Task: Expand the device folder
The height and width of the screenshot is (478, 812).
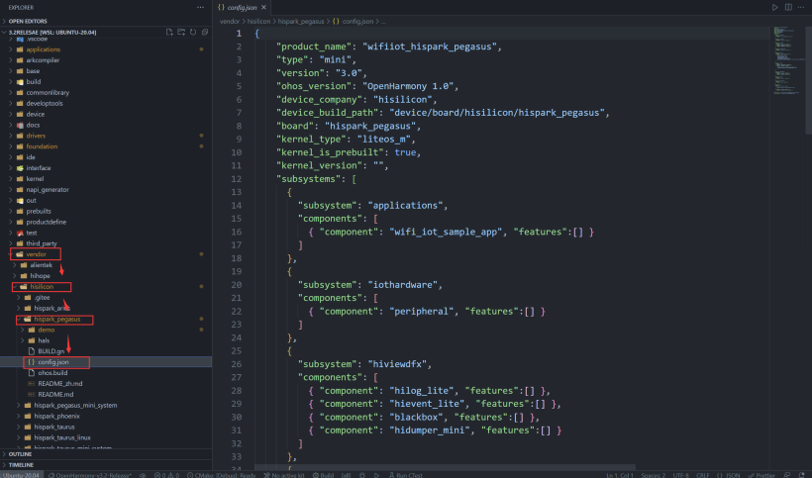Action: [36, 115]
